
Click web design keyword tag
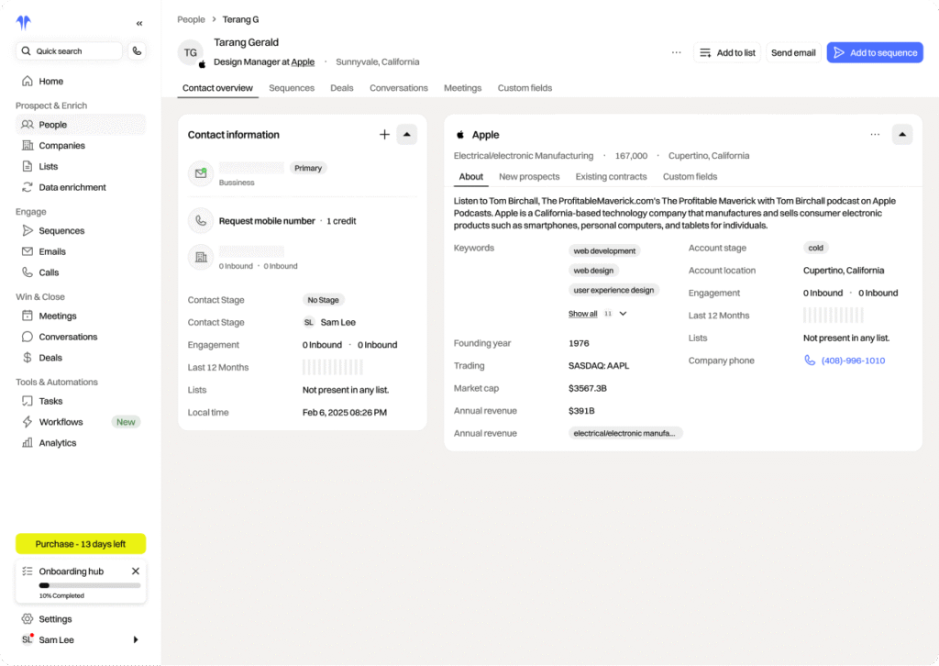[x=593, y=271]
